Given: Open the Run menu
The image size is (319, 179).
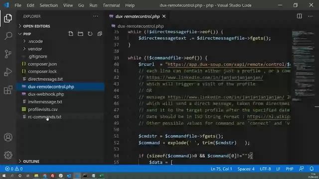Looking at the screenshot, I should (x=93, y=5).
